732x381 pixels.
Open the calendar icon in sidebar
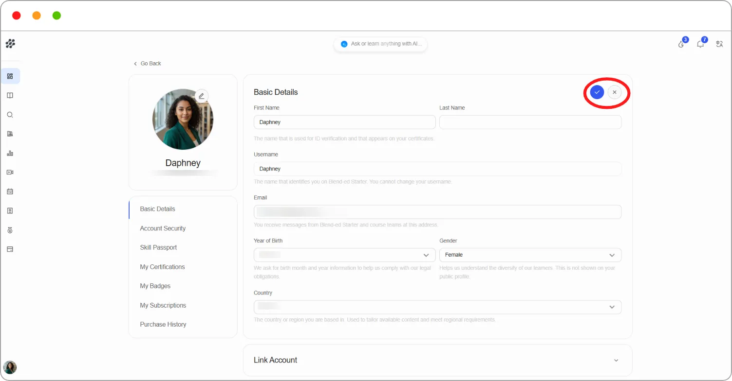coord(10,191)
